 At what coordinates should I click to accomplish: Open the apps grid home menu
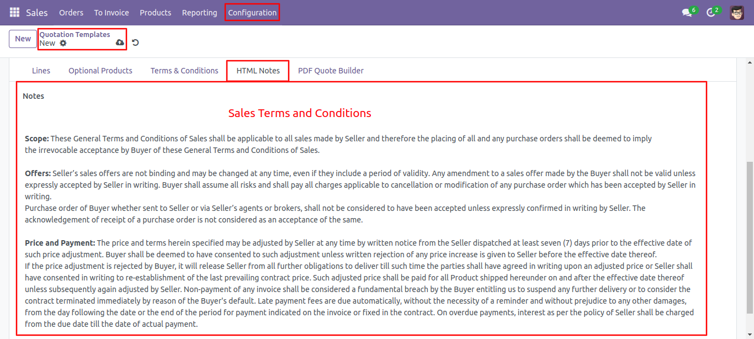(14, 12)
